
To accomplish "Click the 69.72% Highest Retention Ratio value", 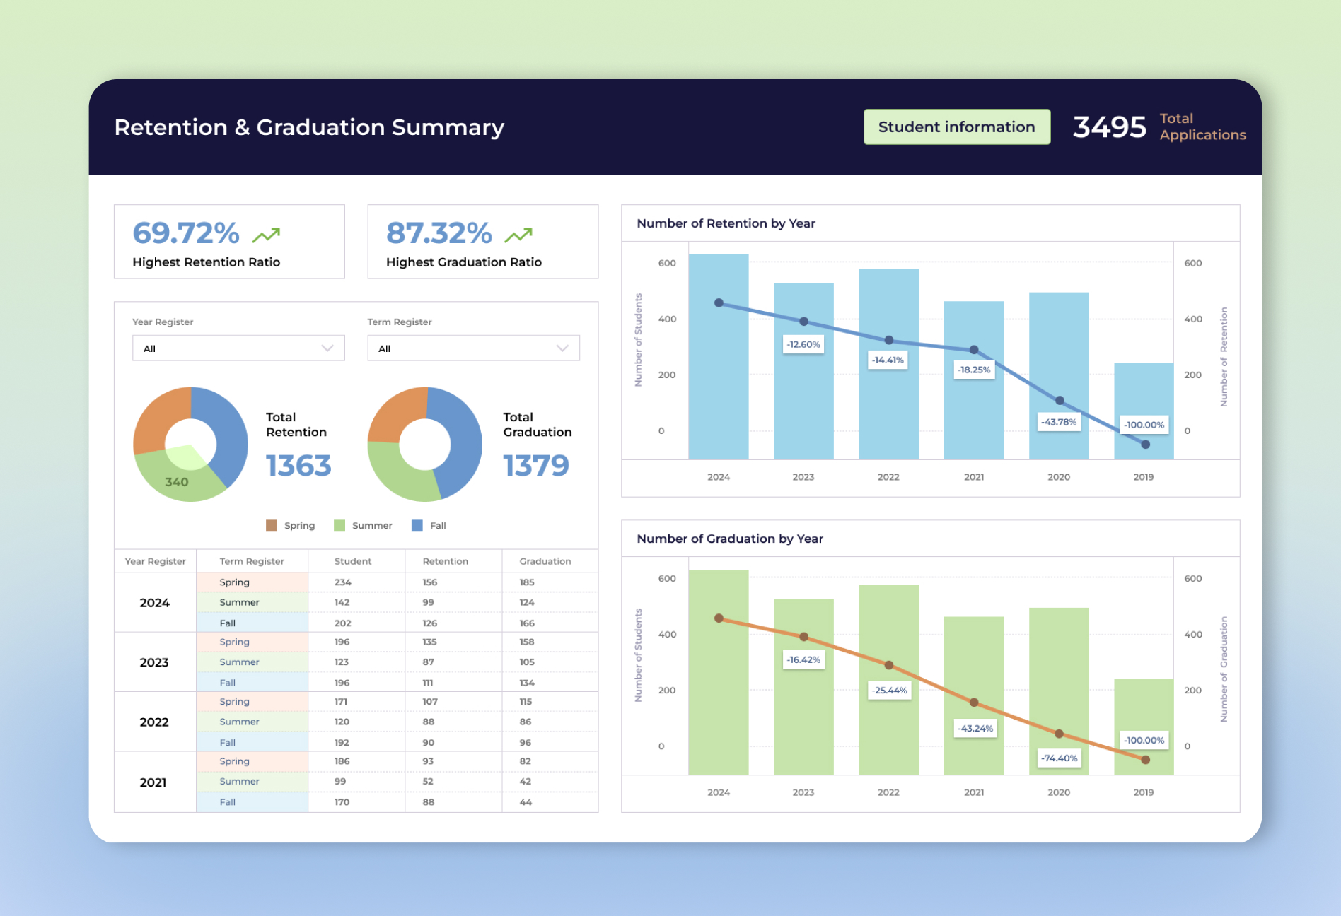I will tap(186, 233).
